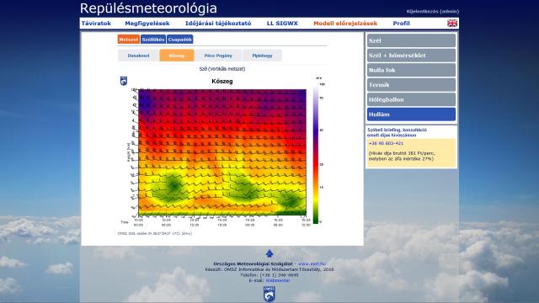This screenshot has height=303, width=539.
Task: Switch to Pipishegy location tab
Action: click(262, 56)
